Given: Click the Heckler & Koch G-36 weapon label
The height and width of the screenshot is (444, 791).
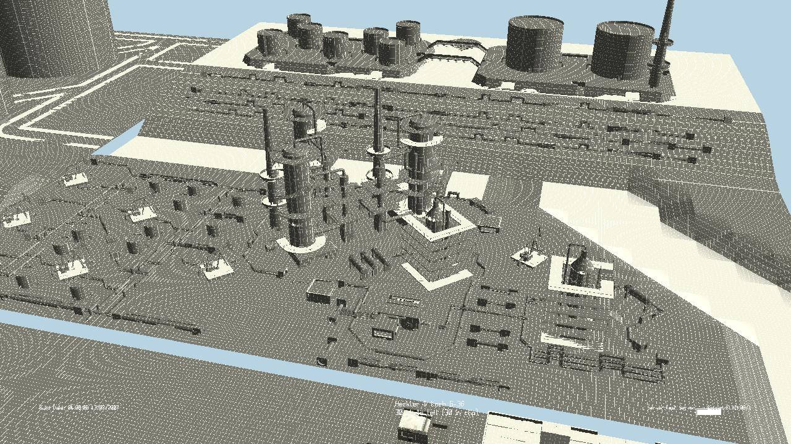Looking at the screenshot, I should coord(429,404).
